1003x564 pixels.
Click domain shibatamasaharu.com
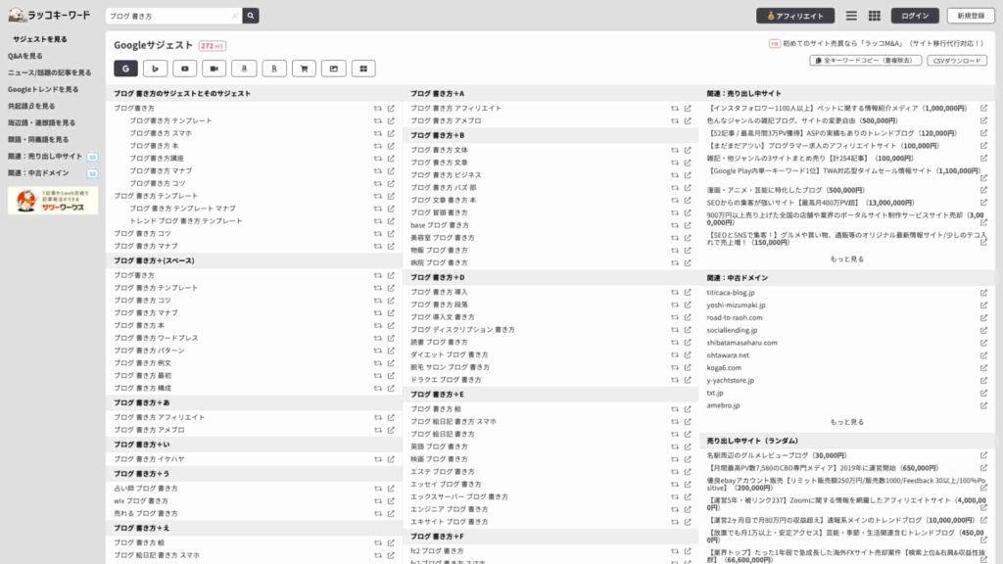point(742,343)
